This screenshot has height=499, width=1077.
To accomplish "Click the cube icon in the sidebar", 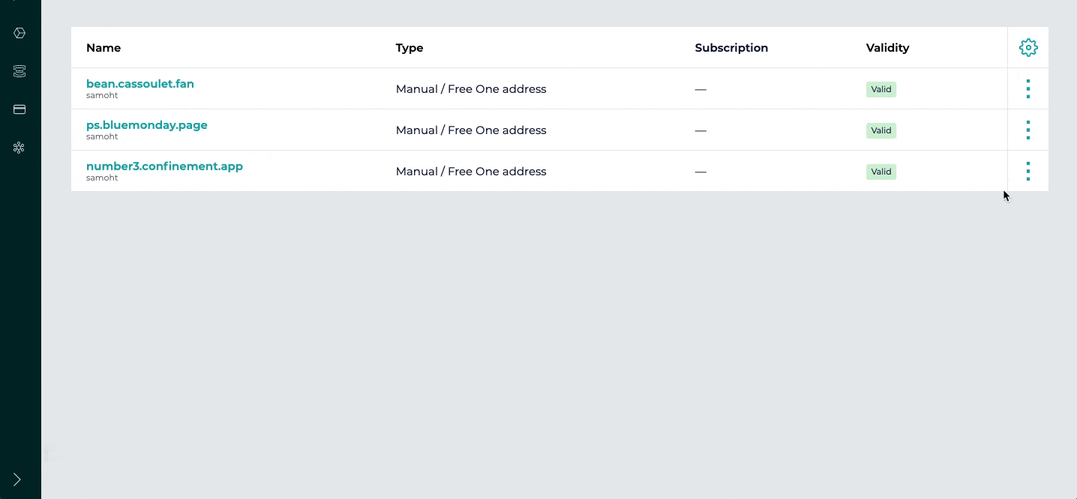I will click(19, 33).
